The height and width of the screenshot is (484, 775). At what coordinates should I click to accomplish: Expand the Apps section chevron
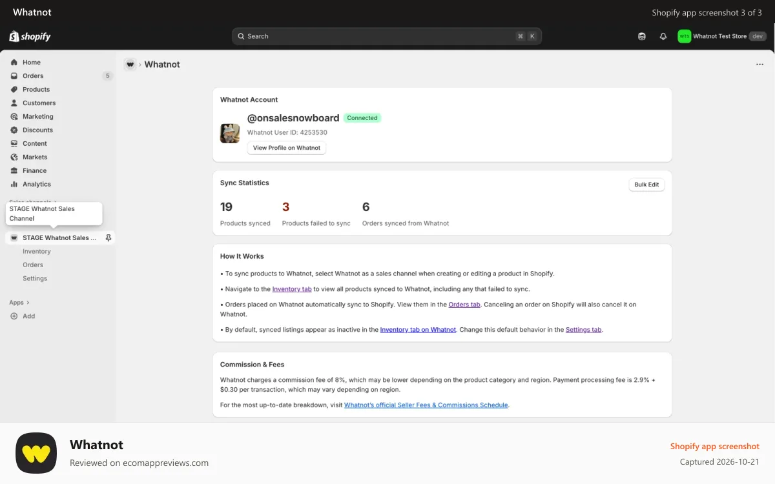click(x=28, y=303)
